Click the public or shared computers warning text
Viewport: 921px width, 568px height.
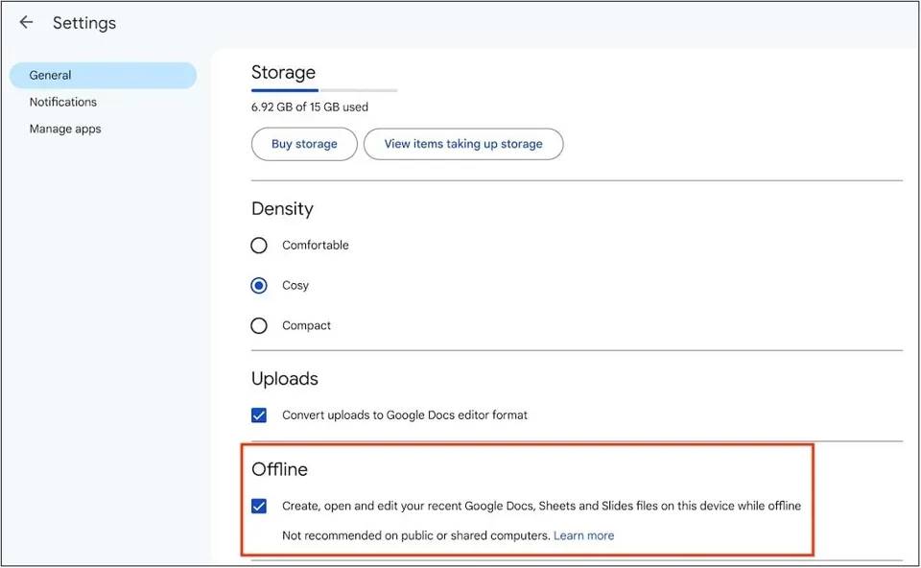point(415,535)
